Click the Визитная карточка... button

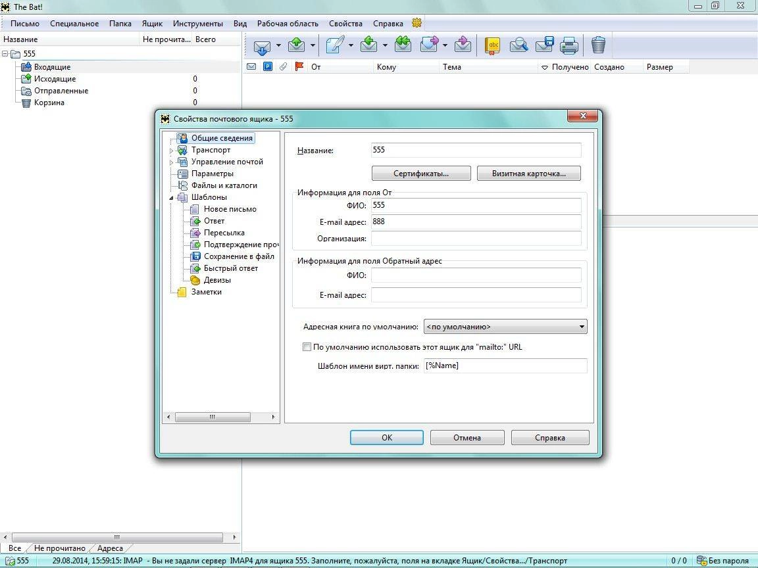tap(529, 174)
